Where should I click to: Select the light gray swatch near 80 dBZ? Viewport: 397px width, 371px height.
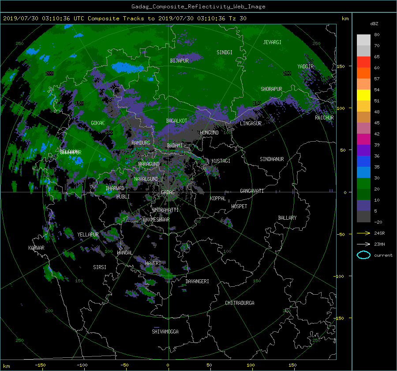tap(363, 40)
